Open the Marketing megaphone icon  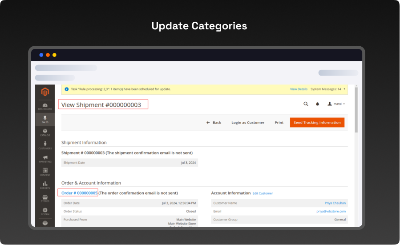(45, 159)
